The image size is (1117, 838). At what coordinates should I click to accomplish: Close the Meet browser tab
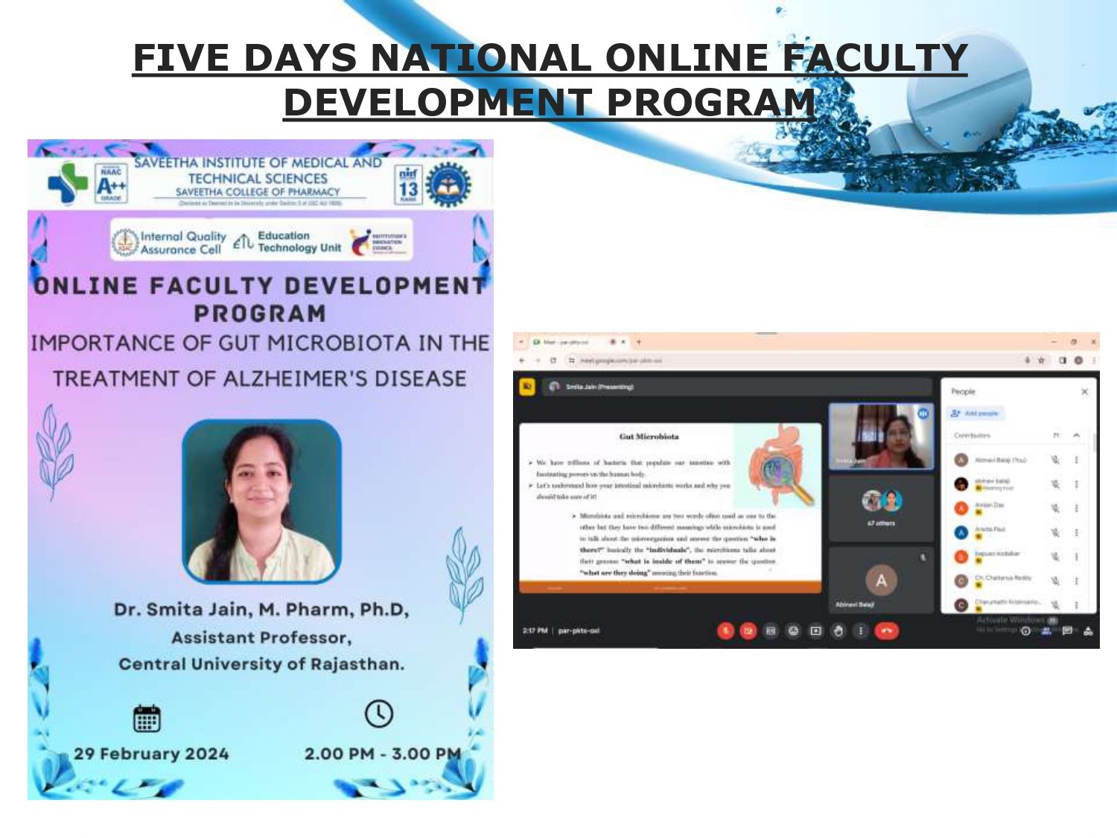pyautogui.click(x=623, y=342)
